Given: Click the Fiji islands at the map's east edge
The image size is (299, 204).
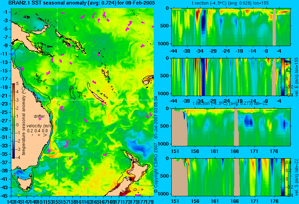Looking at the screenshot, I should tap(148, 80).
